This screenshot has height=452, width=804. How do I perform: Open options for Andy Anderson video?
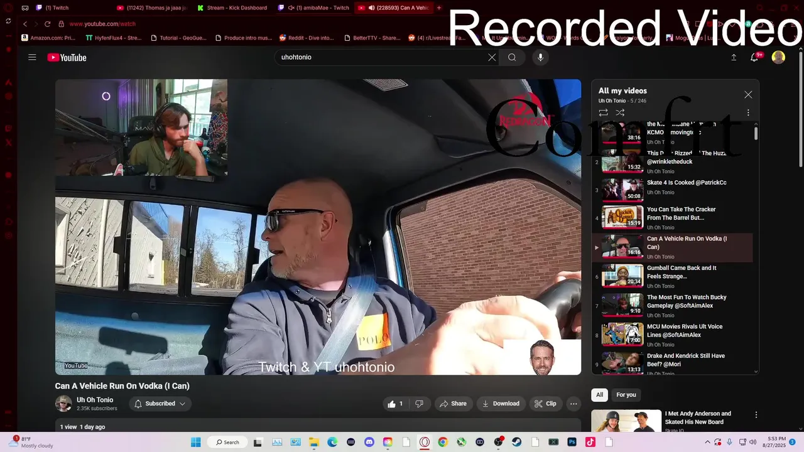coord(756,415)
